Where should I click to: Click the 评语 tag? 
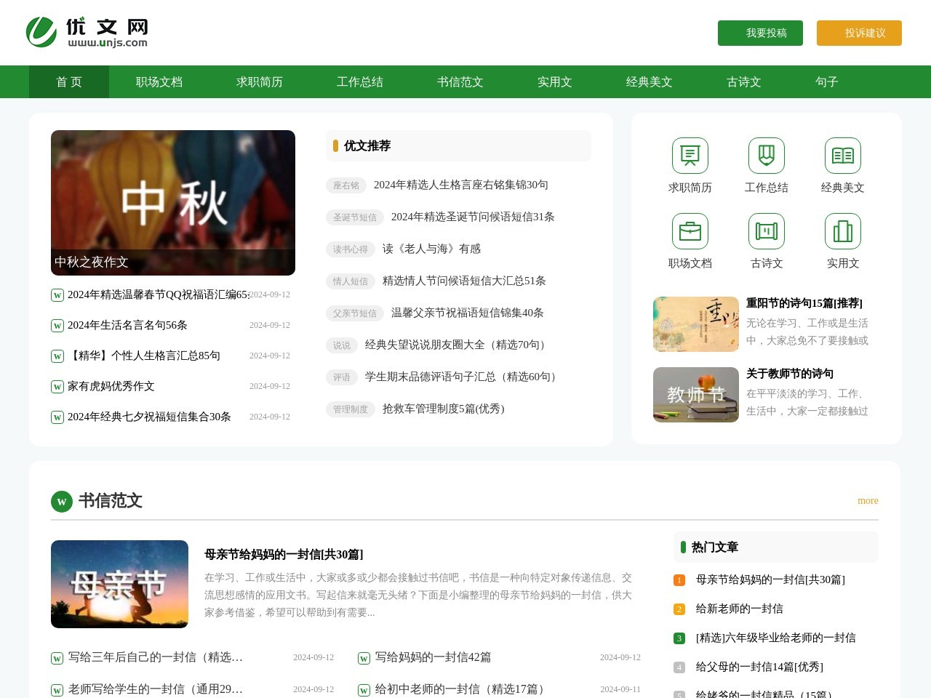tap(342, 377)
